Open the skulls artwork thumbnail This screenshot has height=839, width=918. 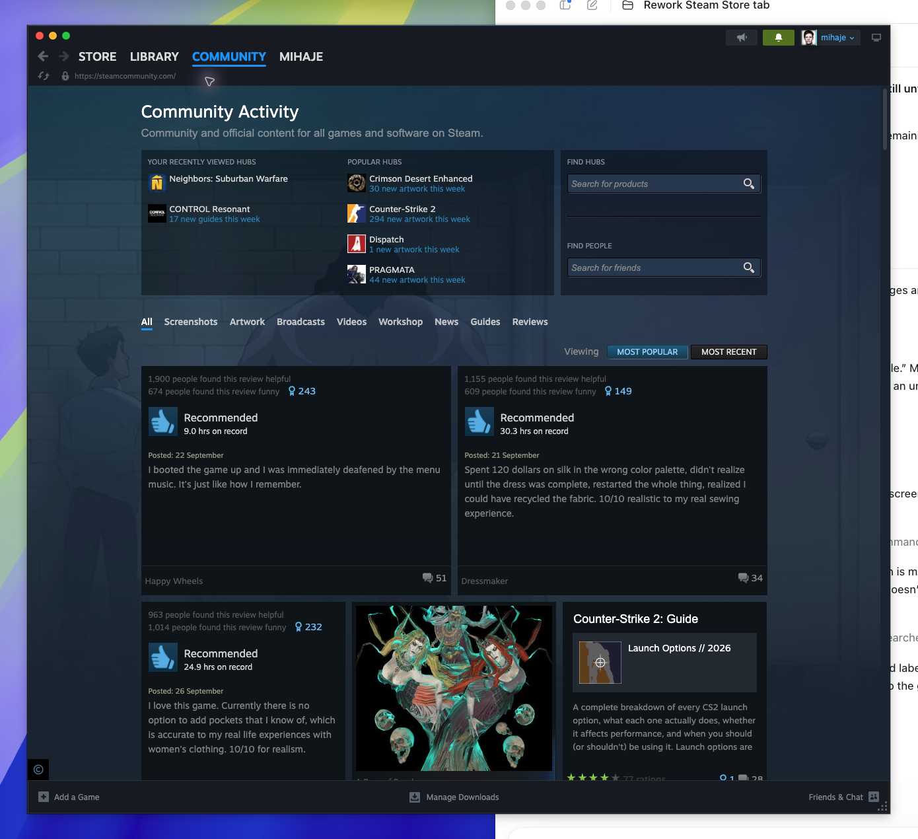(454, 688)
